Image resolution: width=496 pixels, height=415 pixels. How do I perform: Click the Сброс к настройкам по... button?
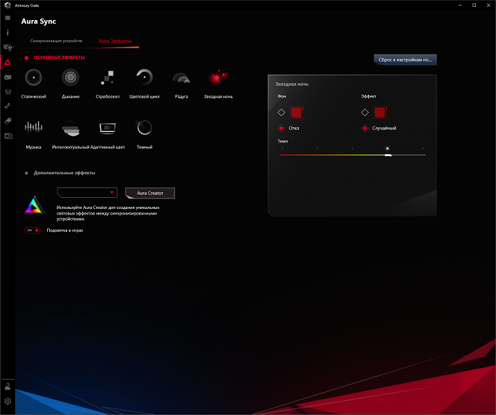[405, 59]
